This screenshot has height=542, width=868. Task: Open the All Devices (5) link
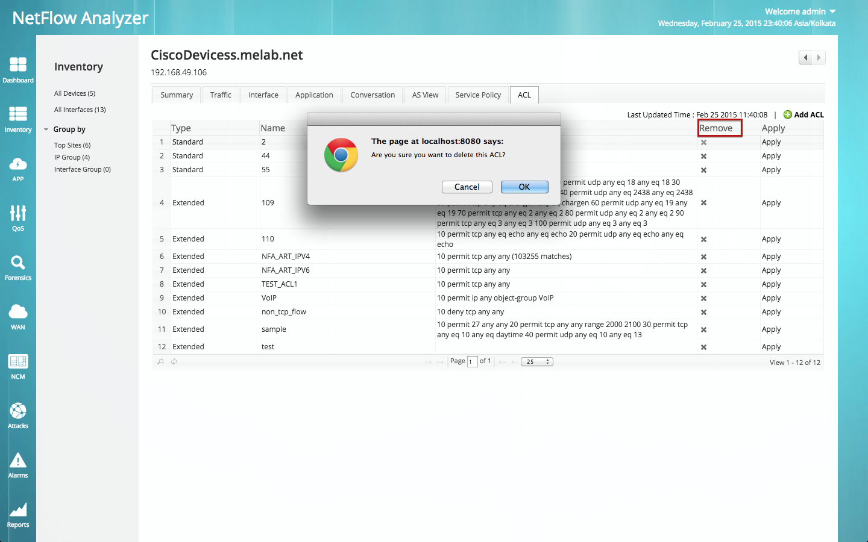click(75, 94)
